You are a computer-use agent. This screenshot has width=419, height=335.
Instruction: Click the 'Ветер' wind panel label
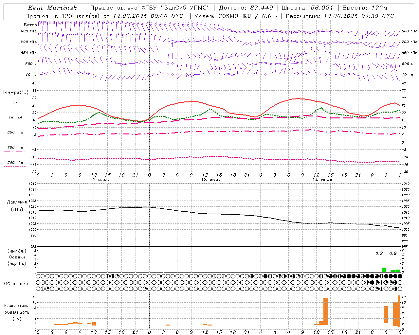[x=30, y=25]
